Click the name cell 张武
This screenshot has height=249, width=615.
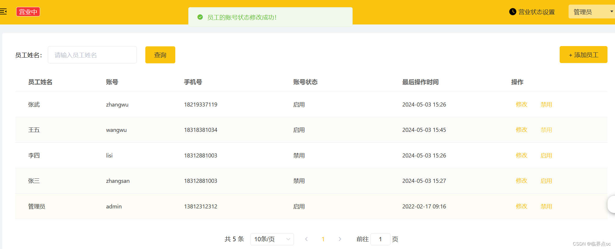(x=34, y=104)
